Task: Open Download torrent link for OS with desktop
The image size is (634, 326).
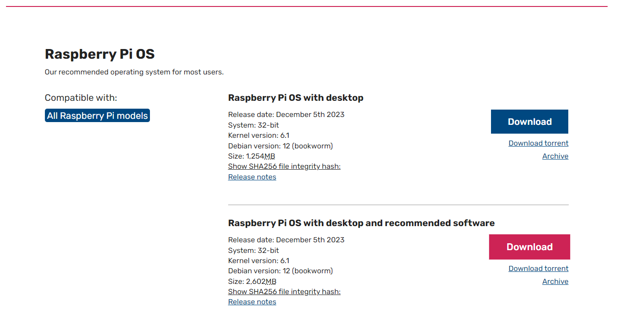Action: click(539, 143)
